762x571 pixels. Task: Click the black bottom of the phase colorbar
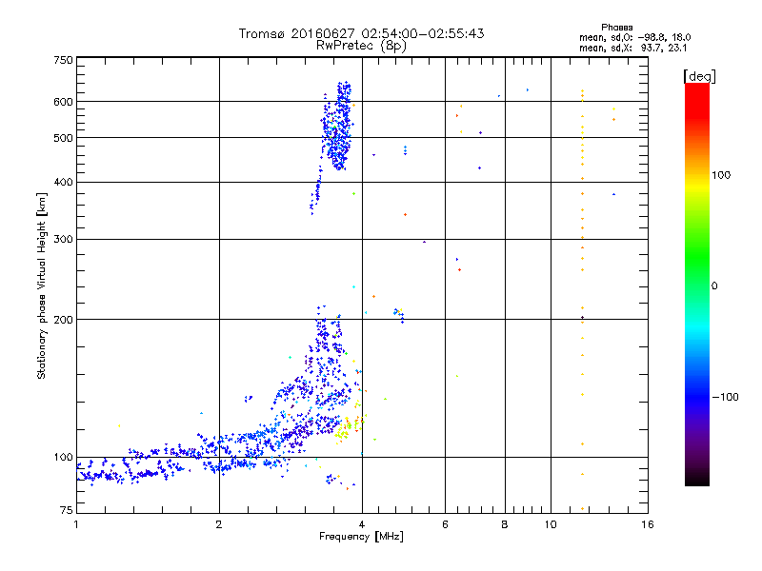pos(697,479)
